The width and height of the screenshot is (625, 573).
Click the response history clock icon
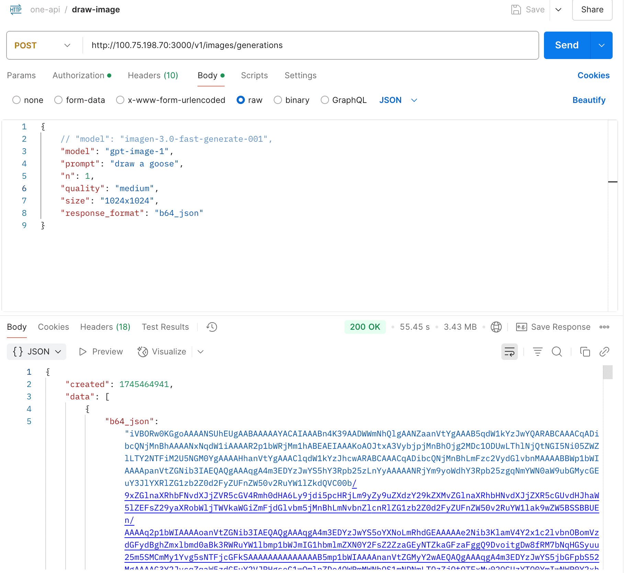pyautogui.click(x=212, y=327)
